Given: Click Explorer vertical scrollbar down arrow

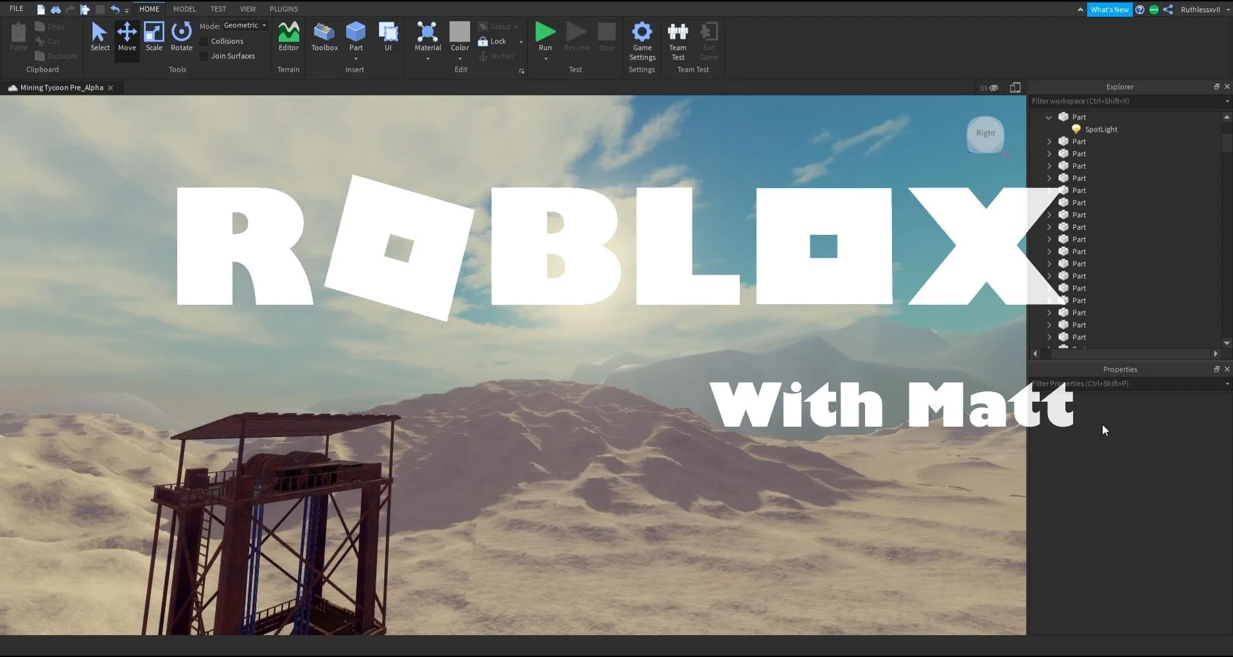Looking at the screenshot, I should (x=1227, y=344).
